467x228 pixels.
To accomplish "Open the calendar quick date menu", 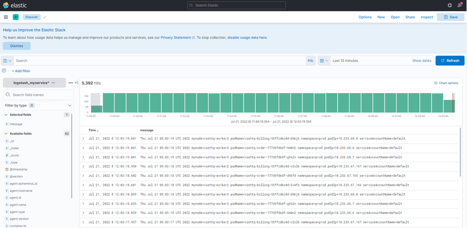I will (x=323, y=61).
